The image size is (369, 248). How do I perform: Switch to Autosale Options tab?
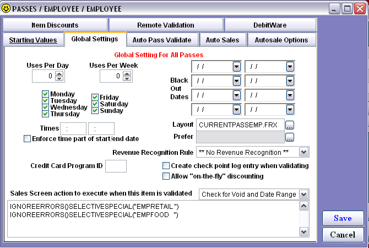281,40
